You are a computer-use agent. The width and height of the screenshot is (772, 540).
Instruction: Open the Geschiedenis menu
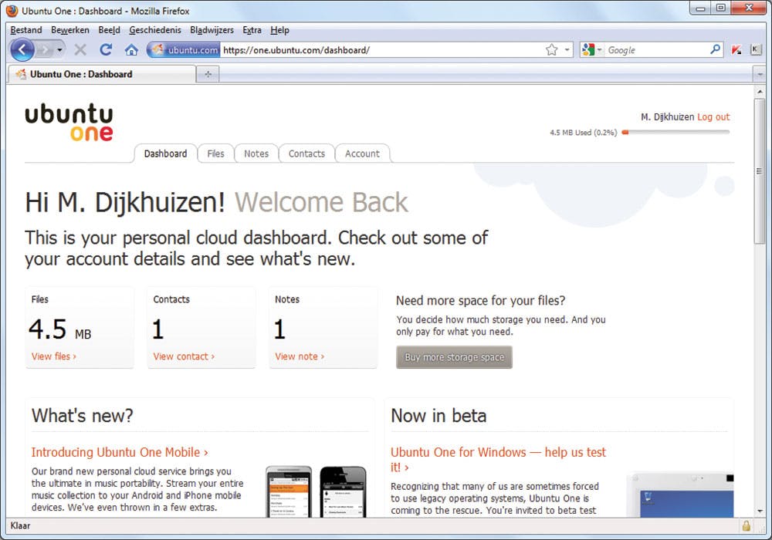point(155,30)
